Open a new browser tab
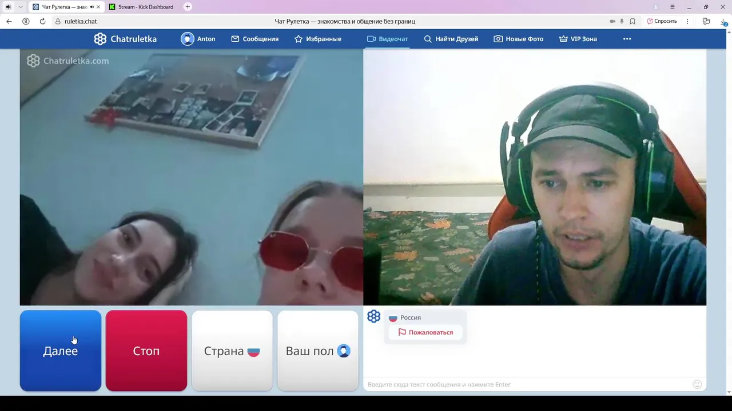732x411 pixels. click(188, 7)
